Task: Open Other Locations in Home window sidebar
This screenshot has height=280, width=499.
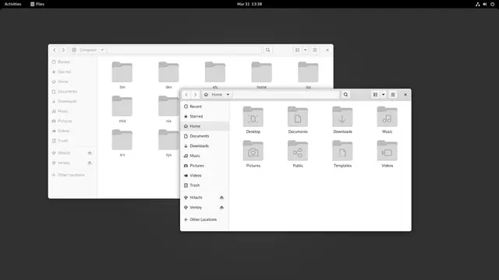Action: [x=204, y=219]
